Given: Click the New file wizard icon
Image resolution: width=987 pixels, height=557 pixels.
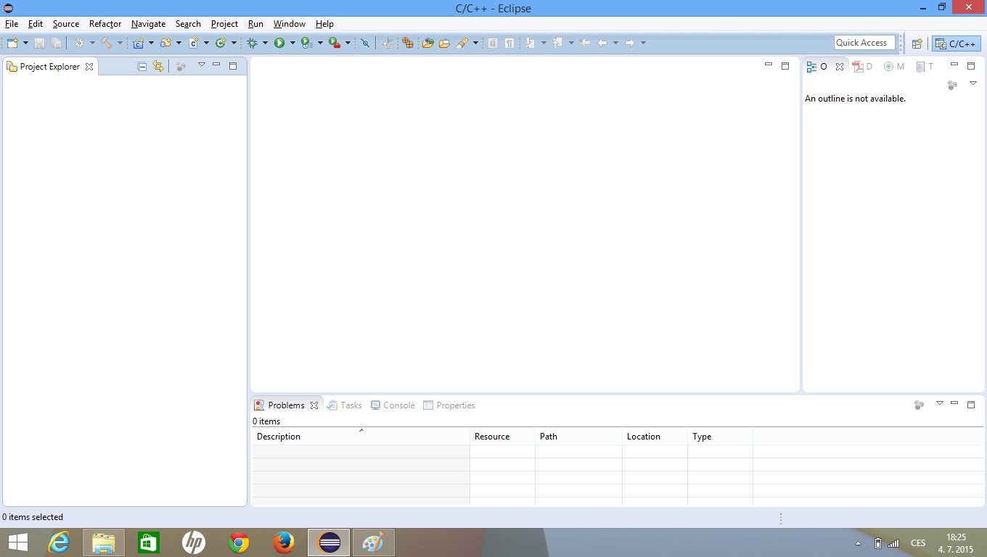Looking at the screenshot, I should [x=12, y=44].
